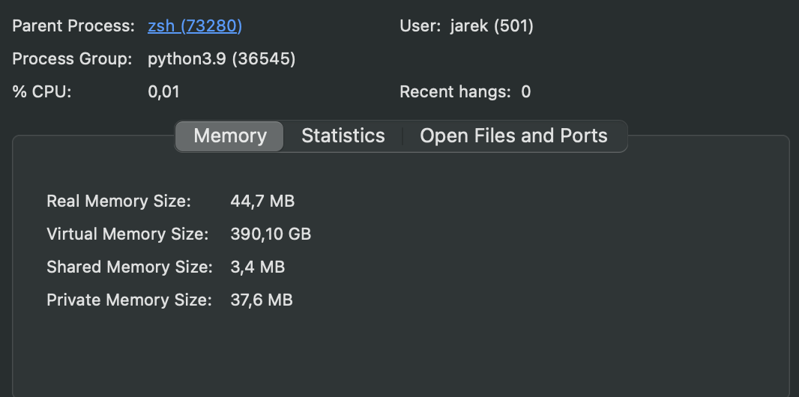Click the Virtual Memory Size label
Image resolution: width=799 pixels, height=397 pixels.
pos(127,234)
